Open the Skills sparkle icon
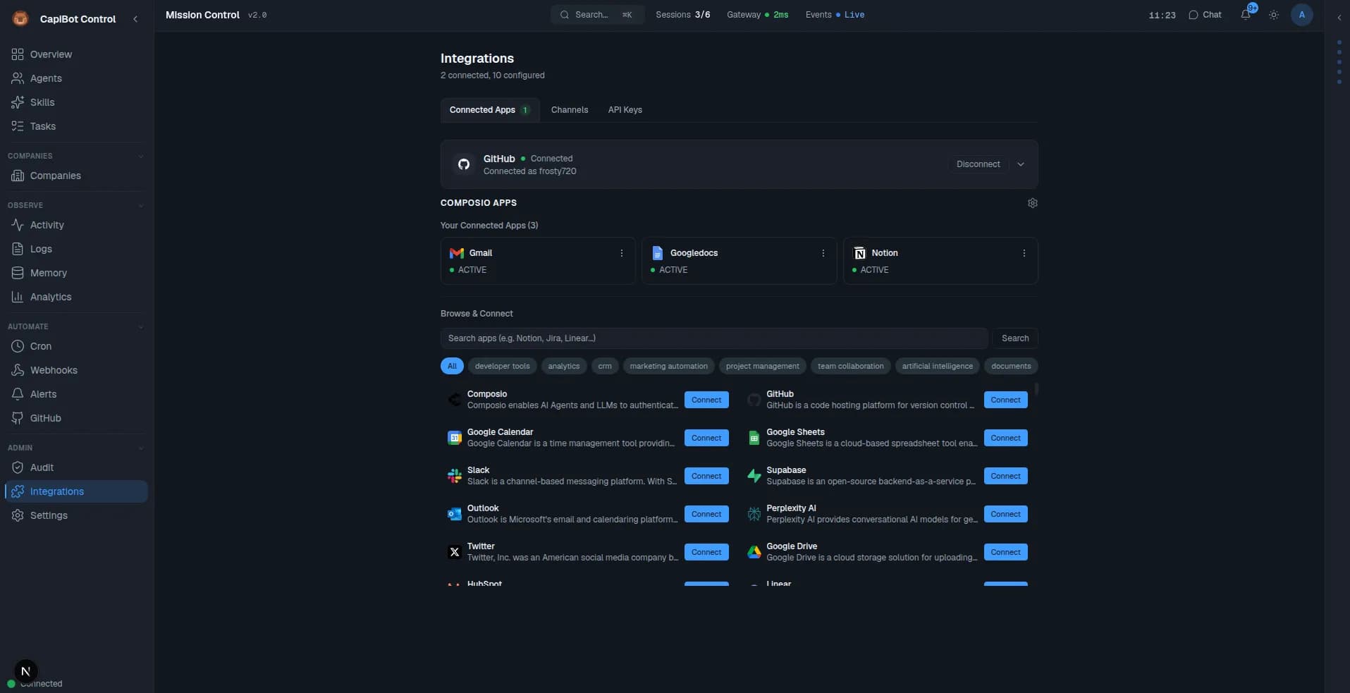The width and height of the screenshot is (1350, 693). tap(18, 102)
